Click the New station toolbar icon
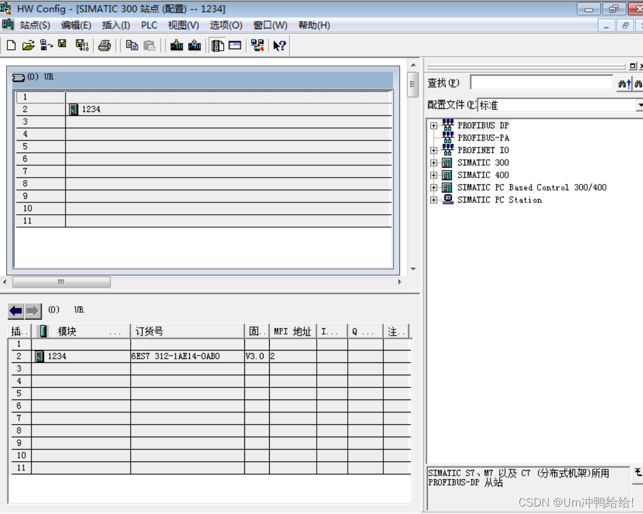This screenshot has height=514, width=643. click(11, 45)
